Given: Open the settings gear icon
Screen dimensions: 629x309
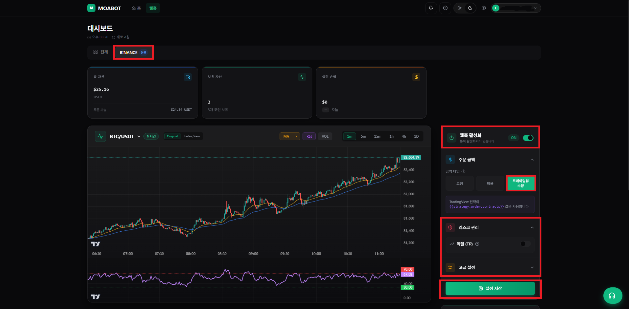Looking at the screenshot, I should (x=484, y=8).
